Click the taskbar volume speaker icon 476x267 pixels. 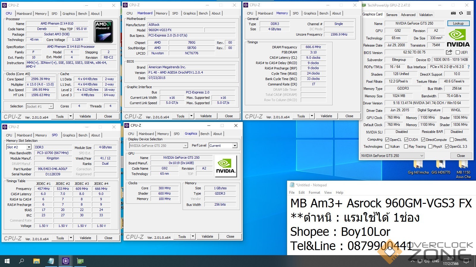[427, 261]
